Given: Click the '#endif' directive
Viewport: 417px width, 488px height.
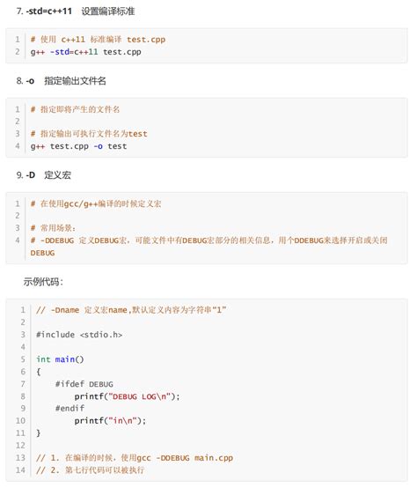Looking at the screenshot, I should (x=69, y=409).
